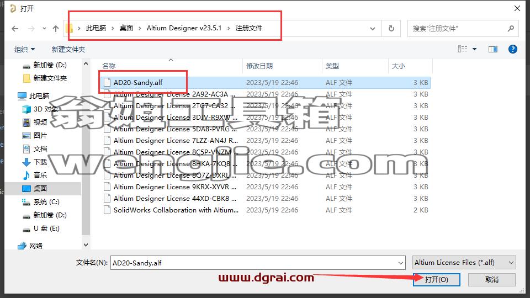Select Altium Designer License 2A92-AC3A file
The height and width of the screenshot is (298, 530).
tap(266, 94)
